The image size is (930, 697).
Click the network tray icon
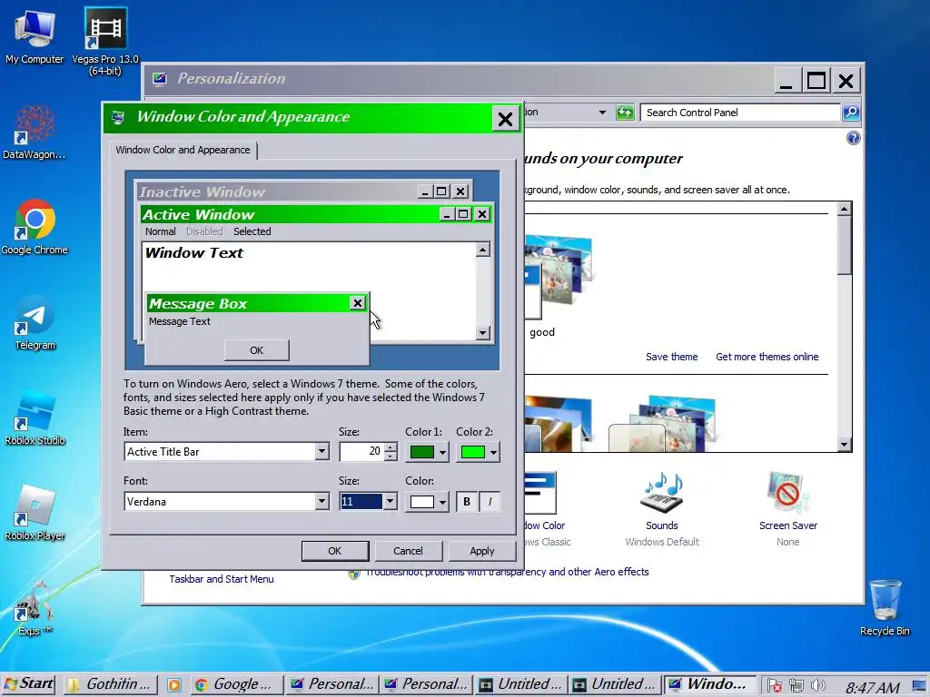pyautogui.click(x=796, y=686)
